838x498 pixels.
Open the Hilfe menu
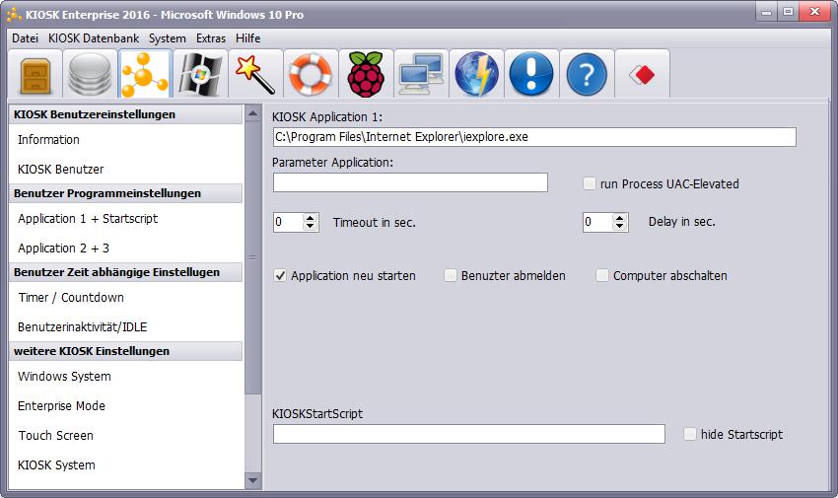tap(248, 38)
